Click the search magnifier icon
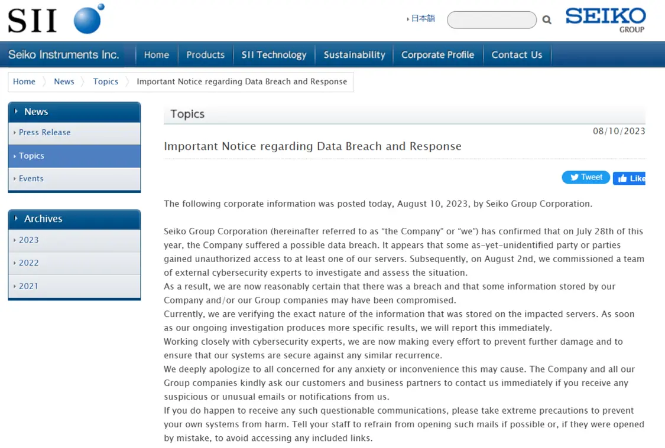665x448 pixels. (547, 20)
